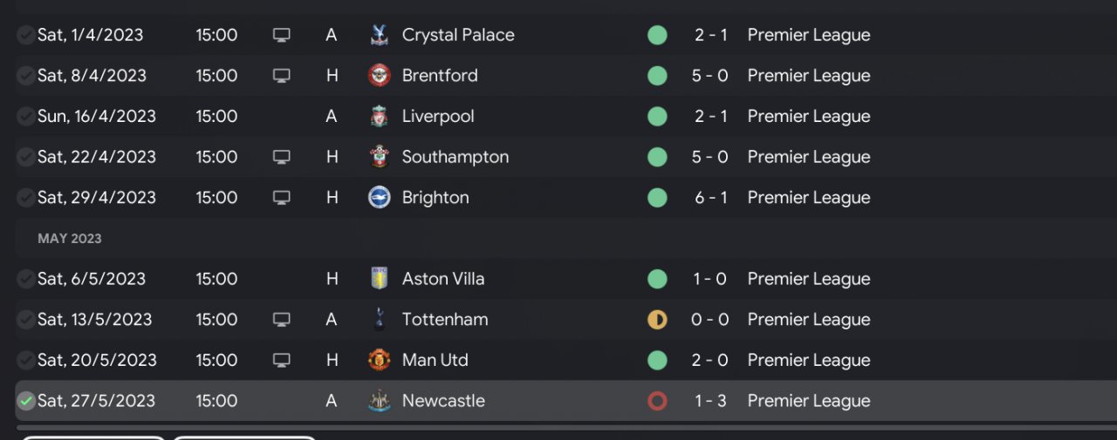Toggle the green checkmark on Newcastle fixture
Screen dimensions: 1117x440
[x=26, y=401]
